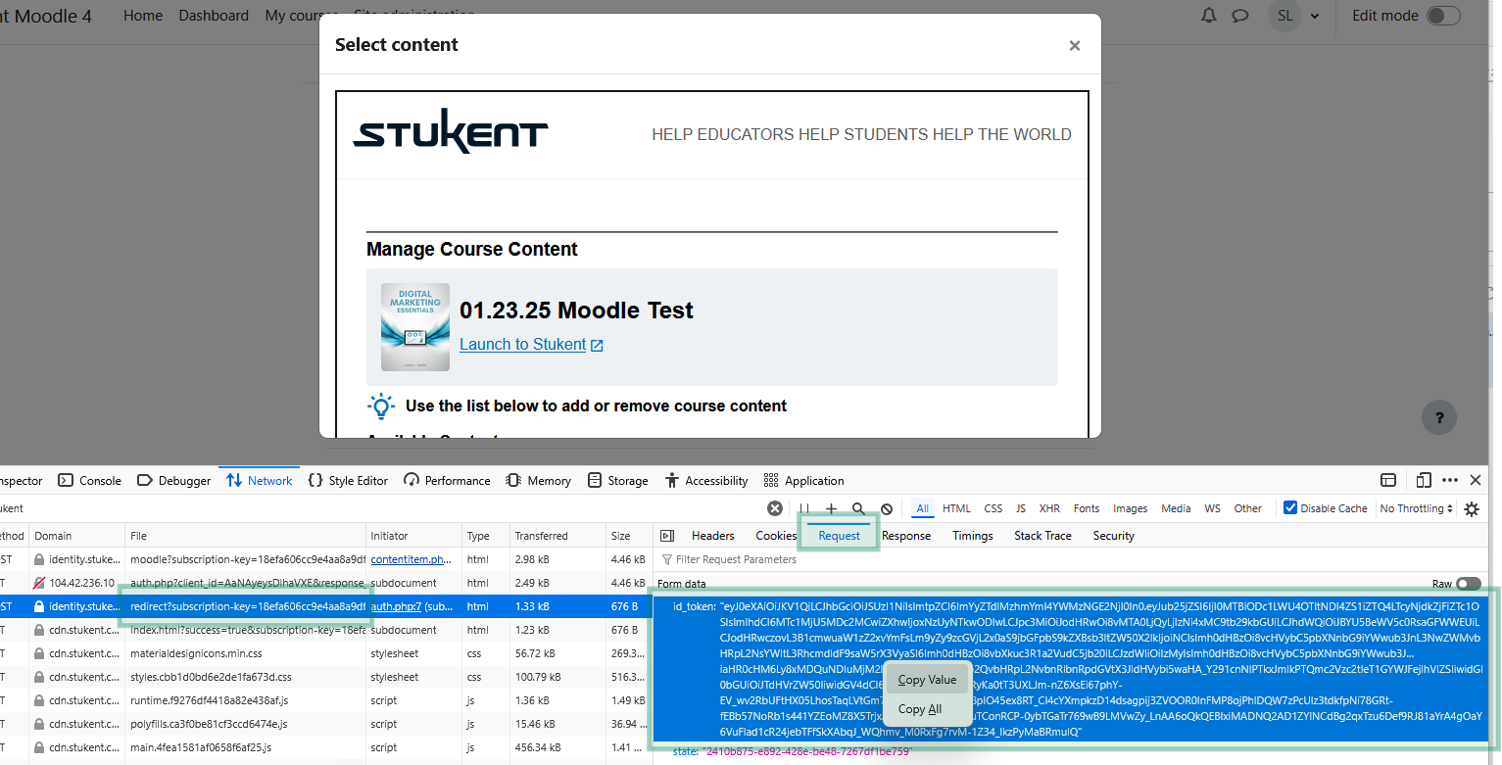Select the Response details tab
The image size is (1502, 765).
coord(906,536)
